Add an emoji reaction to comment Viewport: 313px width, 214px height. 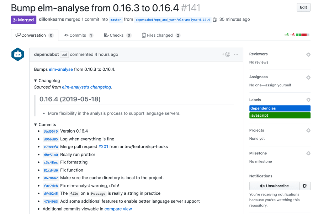pyautogui.click(x=226, y=54)
